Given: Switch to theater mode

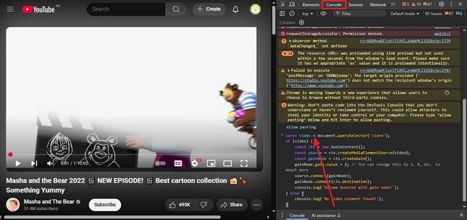Looking at the screenshot, I should 228,163.
